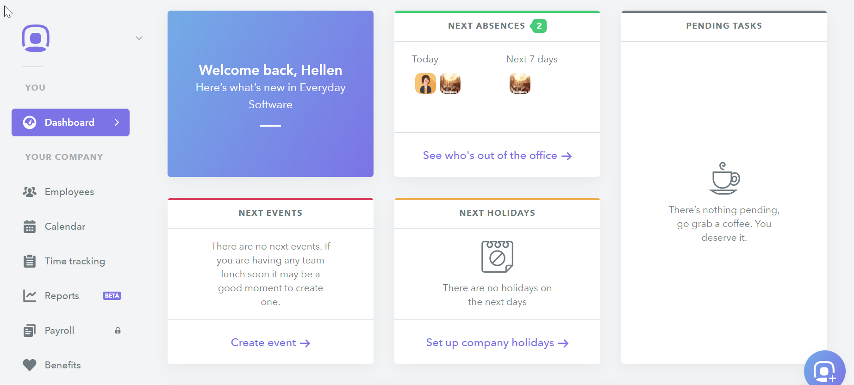Open the Set up company holidays link

coord(497,343)
